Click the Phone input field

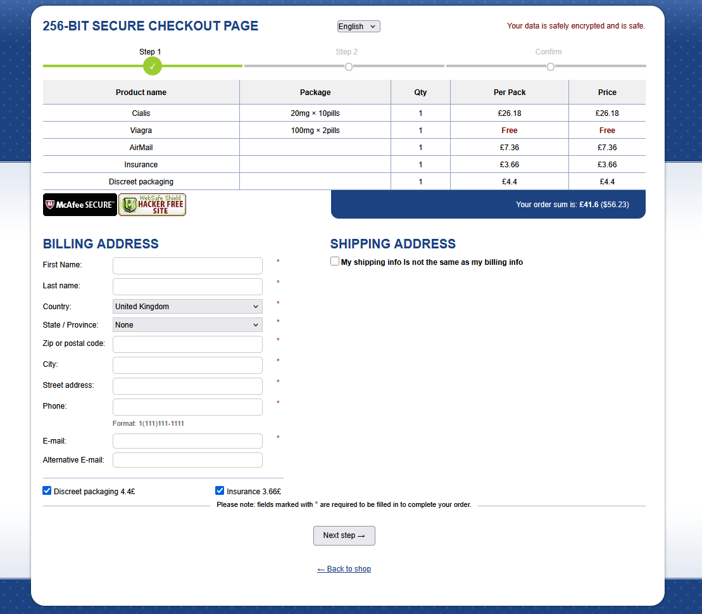(187, 407)
